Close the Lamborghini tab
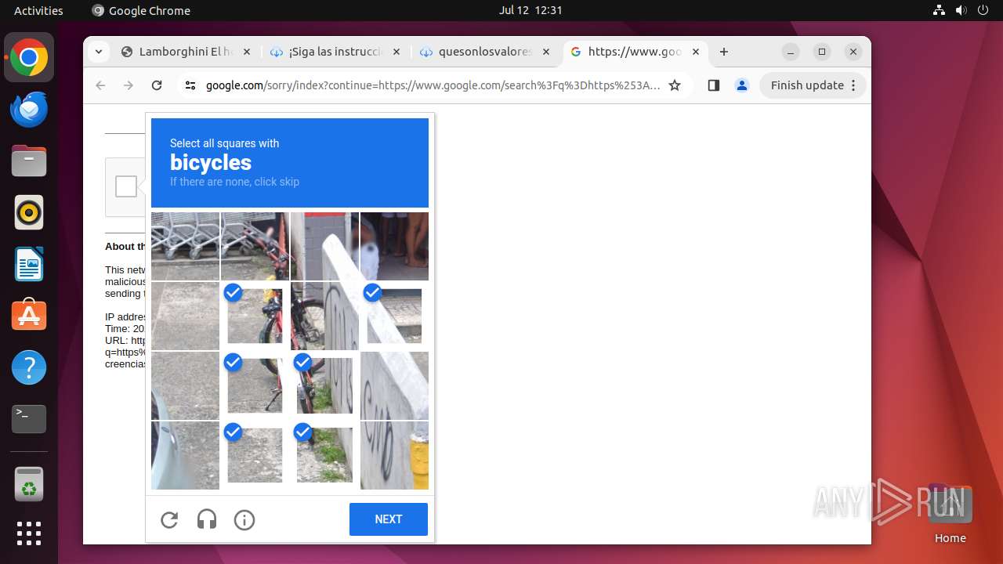 point(247,52)
